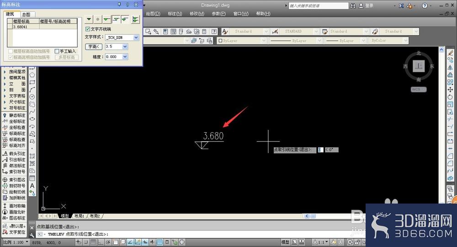This screenshot has width=457, height=247.
Task: Switch to the 总图 tab
Action: pyautogui.click(x=26, y=14)
